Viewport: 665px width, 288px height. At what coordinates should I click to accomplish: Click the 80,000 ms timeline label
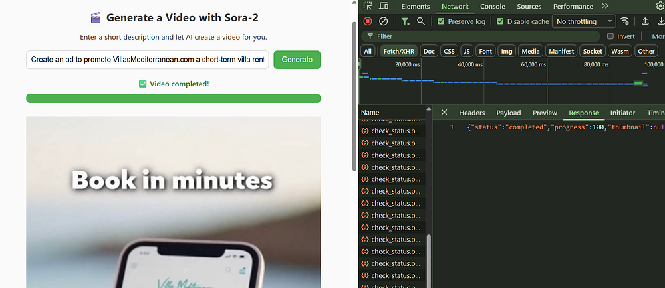point(596,65)
